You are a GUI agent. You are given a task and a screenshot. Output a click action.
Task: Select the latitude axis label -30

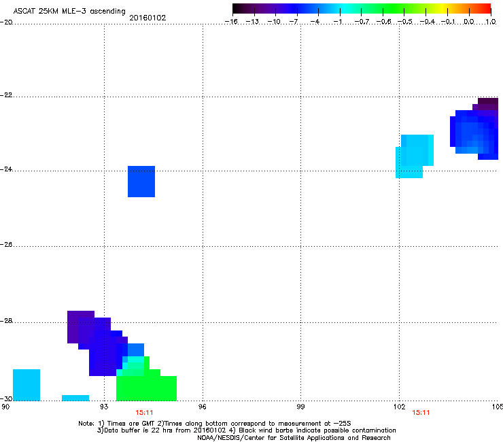(6, 399)
